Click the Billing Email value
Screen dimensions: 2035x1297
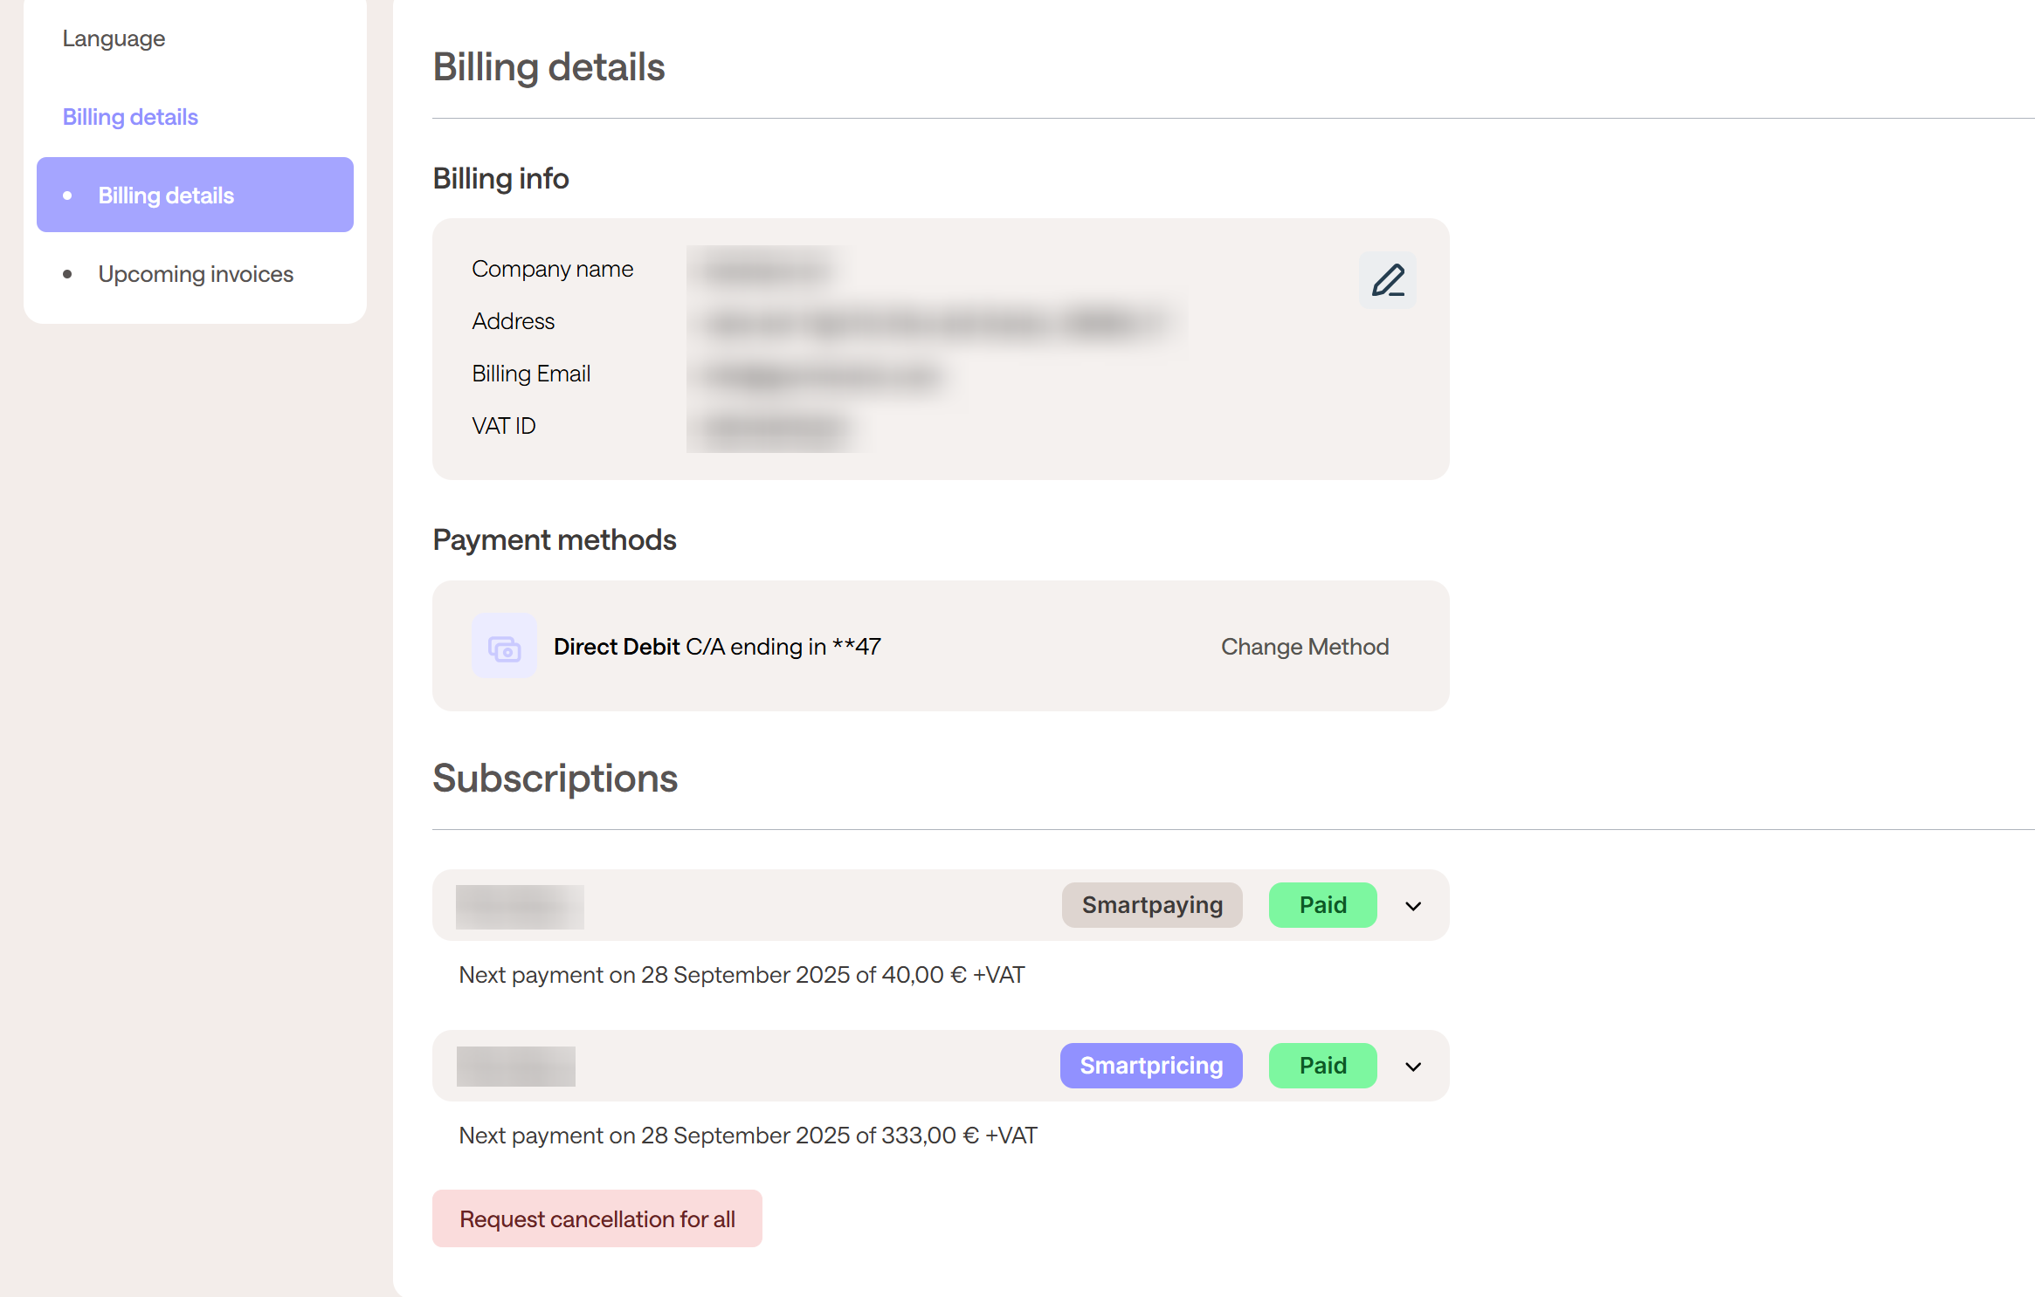coord(822,375)
